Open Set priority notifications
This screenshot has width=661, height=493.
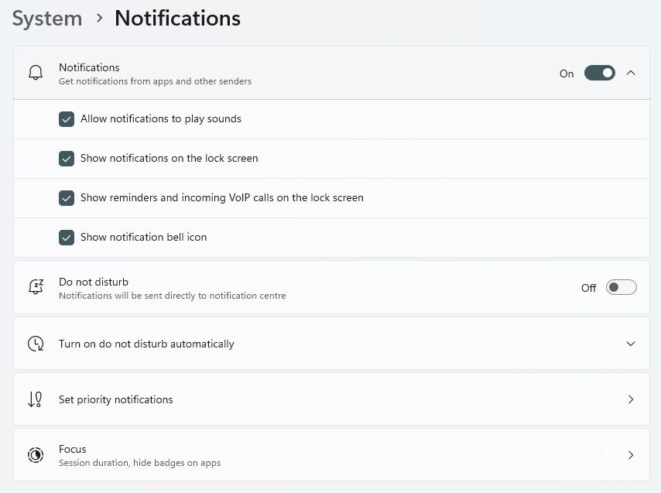[331, 399]
